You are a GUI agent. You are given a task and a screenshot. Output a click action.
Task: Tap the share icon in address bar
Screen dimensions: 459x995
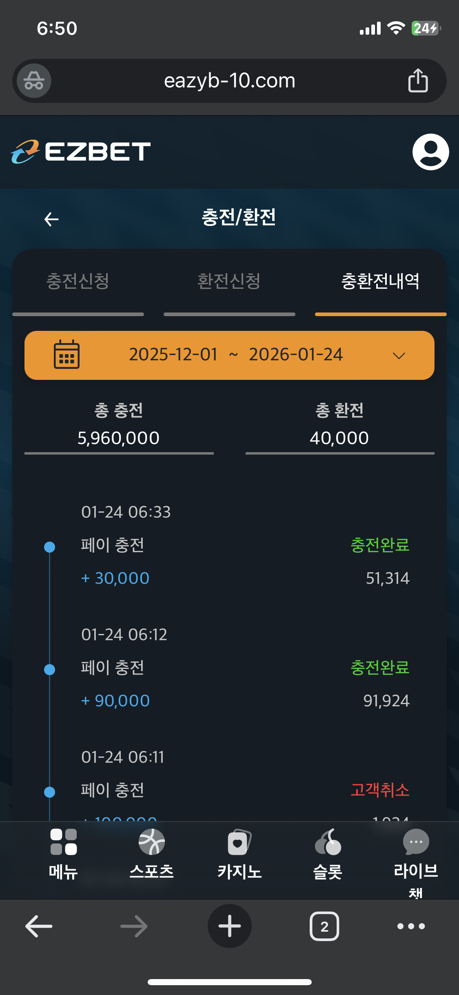(418, 80)
